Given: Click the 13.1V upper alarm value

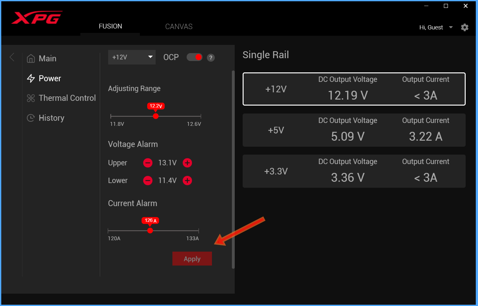Looking at the screenshot, I should pyautogui.click(x=167, y=163).
